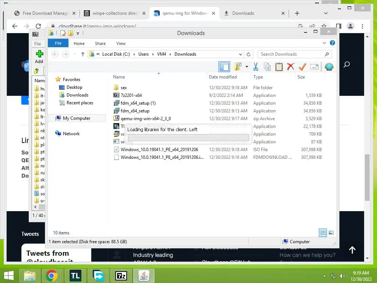Click the Rename icon in toolbar
Screen dimensions: 377x283
pyautogui.click(x=314, y=67)
